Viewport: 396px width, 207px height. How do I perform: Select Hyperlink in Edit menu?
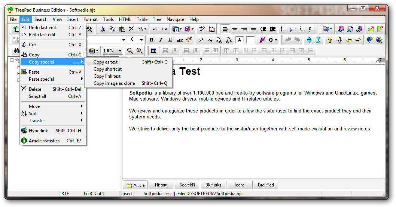click(53, 131)
